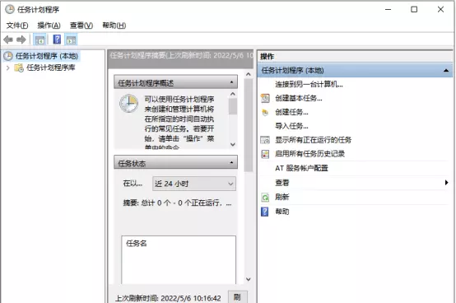
Task: Open the 操作(A) menu
Action: 49,26
